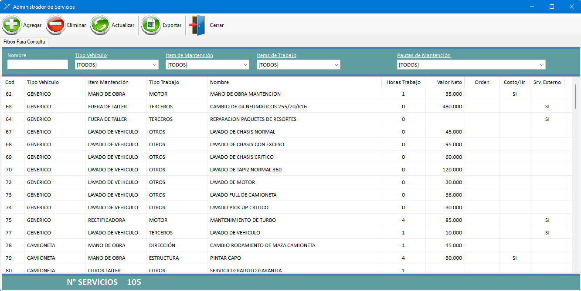Open the Pautas de Mantención dropdown
The height and width of the screenshot is (291, 581).
coord(471,65)
